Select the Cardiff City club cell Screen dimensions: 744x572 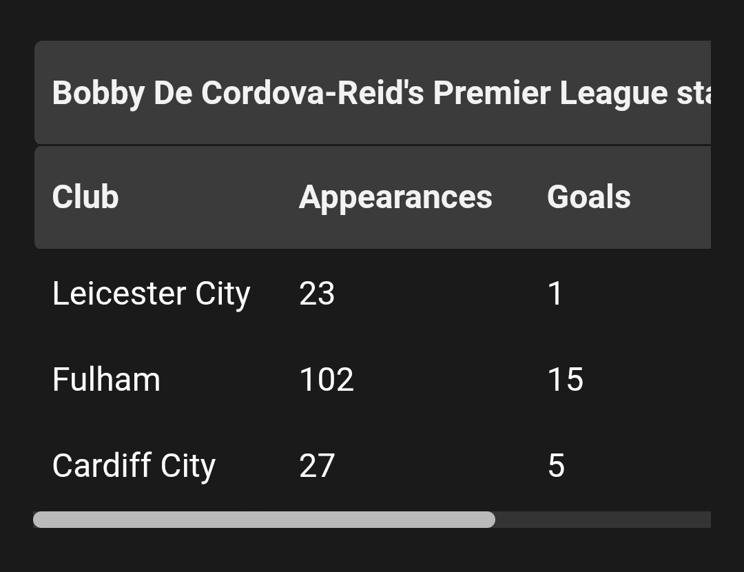(134, 466)
